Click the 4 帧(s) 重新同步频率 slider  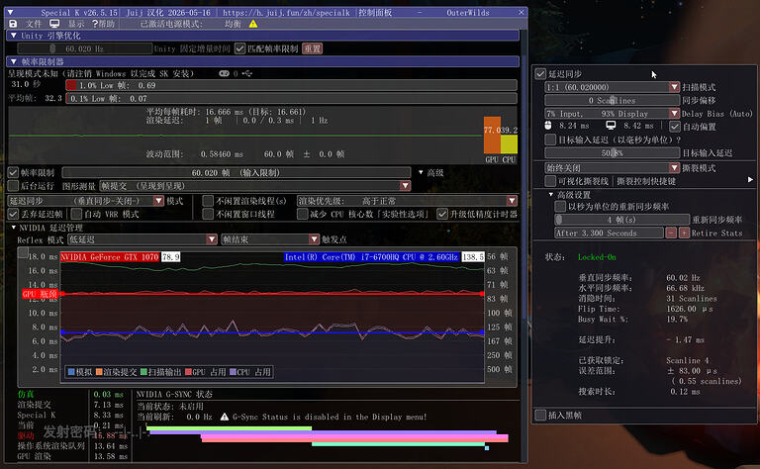click(621, 220)
